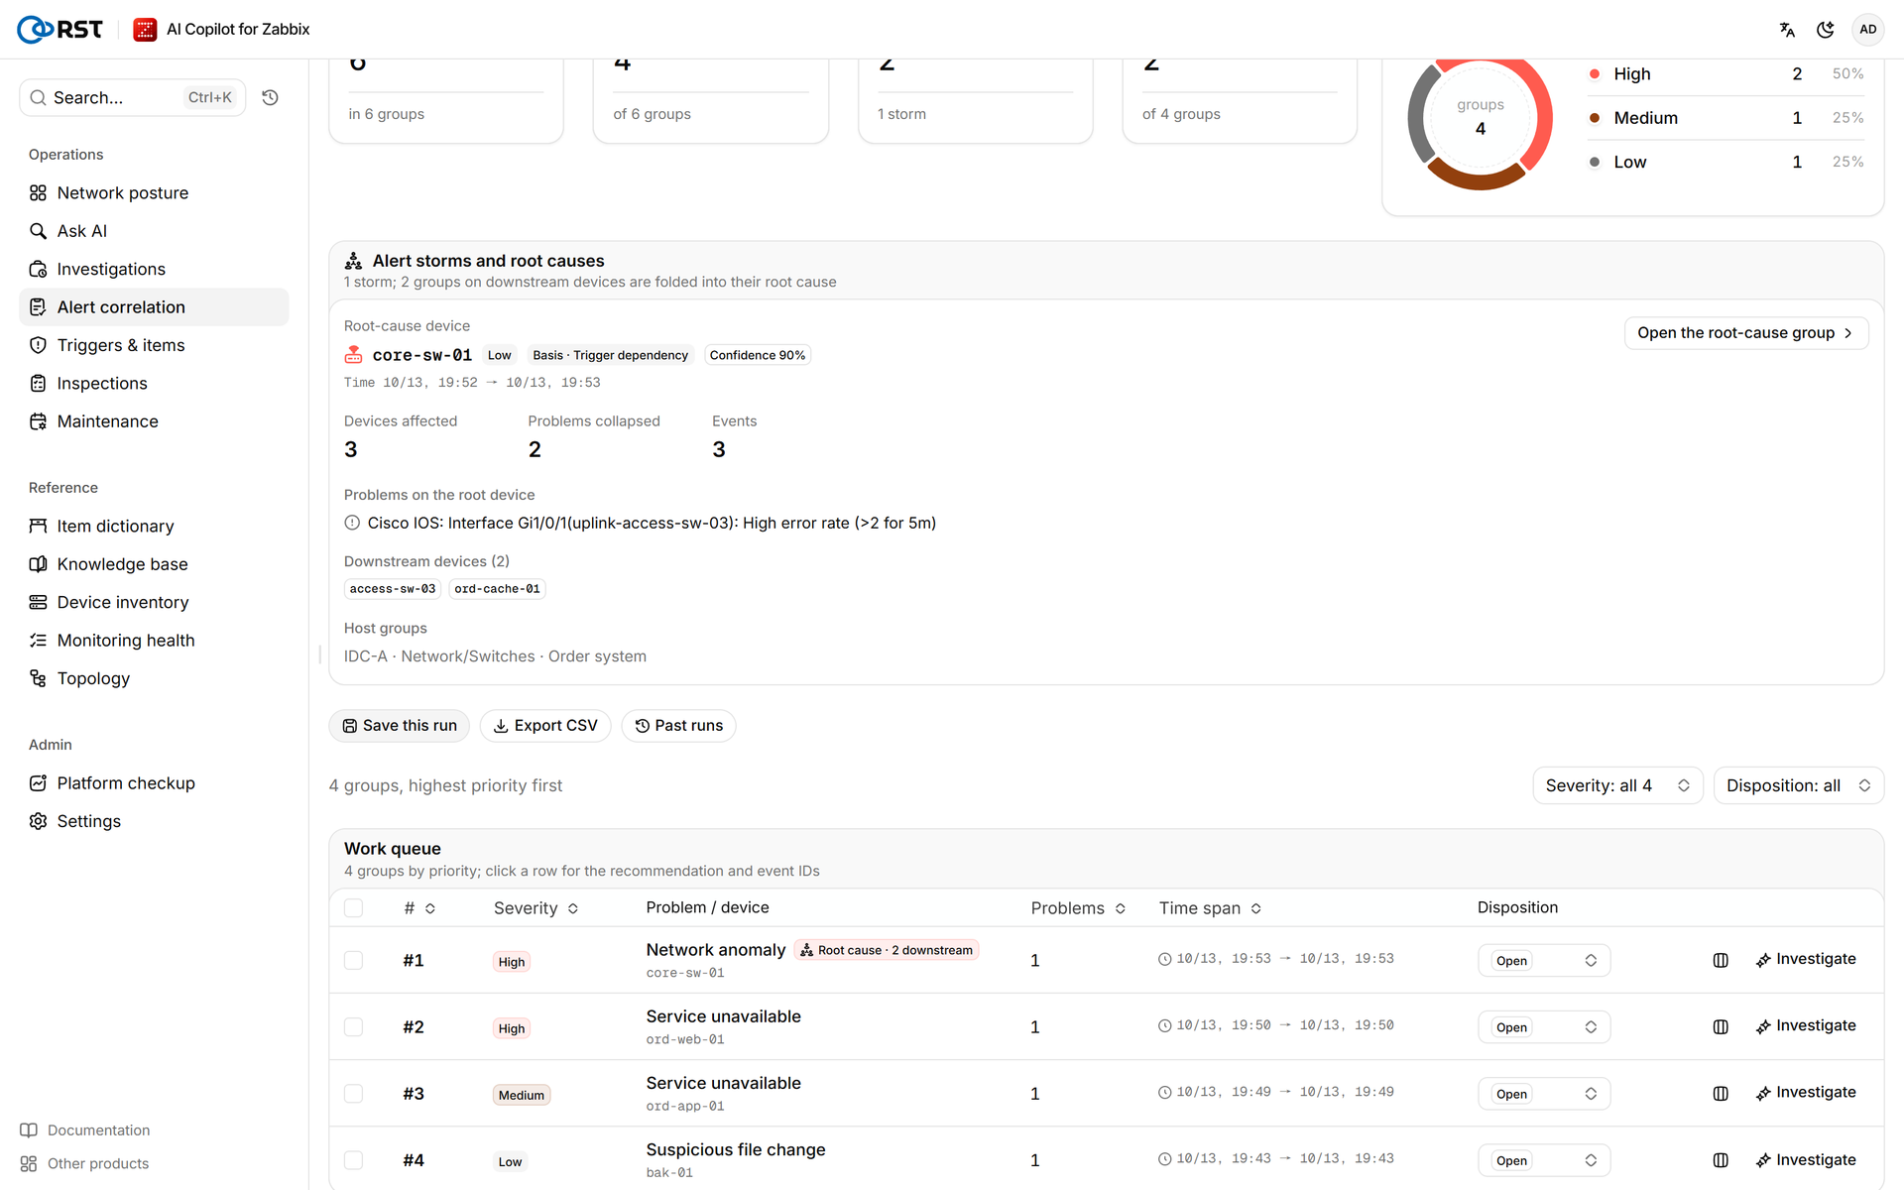
Task: Click Export CSV button
Action: (x=545, y=726)
